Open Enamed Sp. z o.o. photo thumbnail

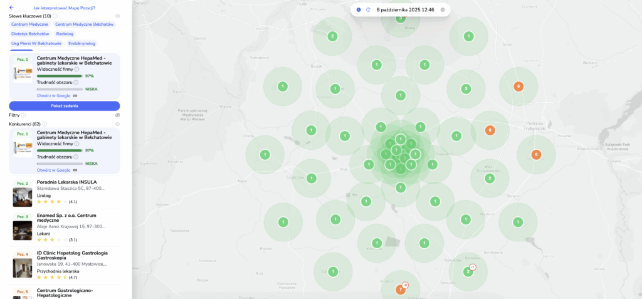point(22,230)
